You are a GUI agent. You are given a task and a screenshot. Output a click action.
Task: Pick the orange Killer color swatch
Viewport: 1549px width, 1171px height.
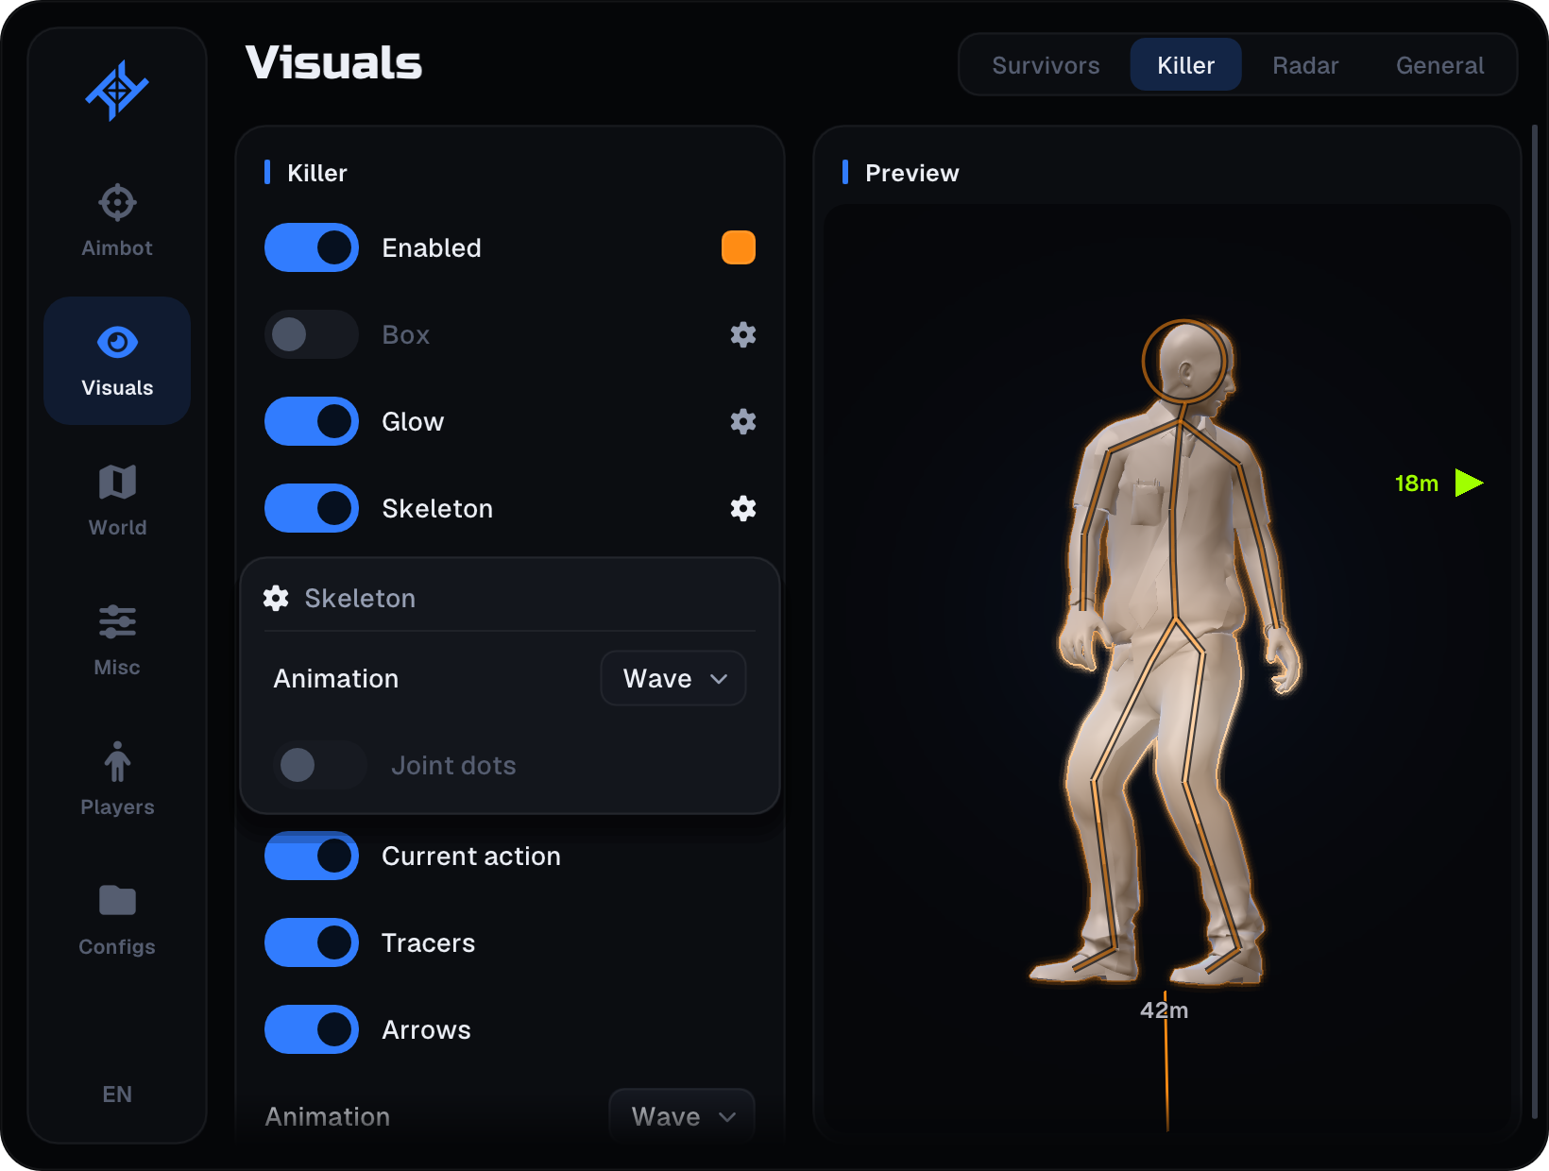(x=739, y=247)
